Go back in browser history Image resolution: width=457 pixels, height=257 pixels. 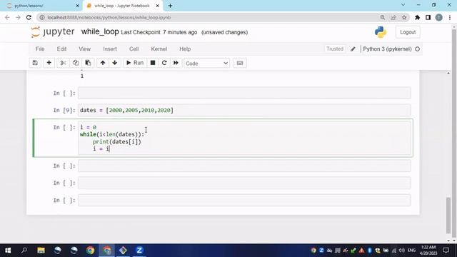7,17
